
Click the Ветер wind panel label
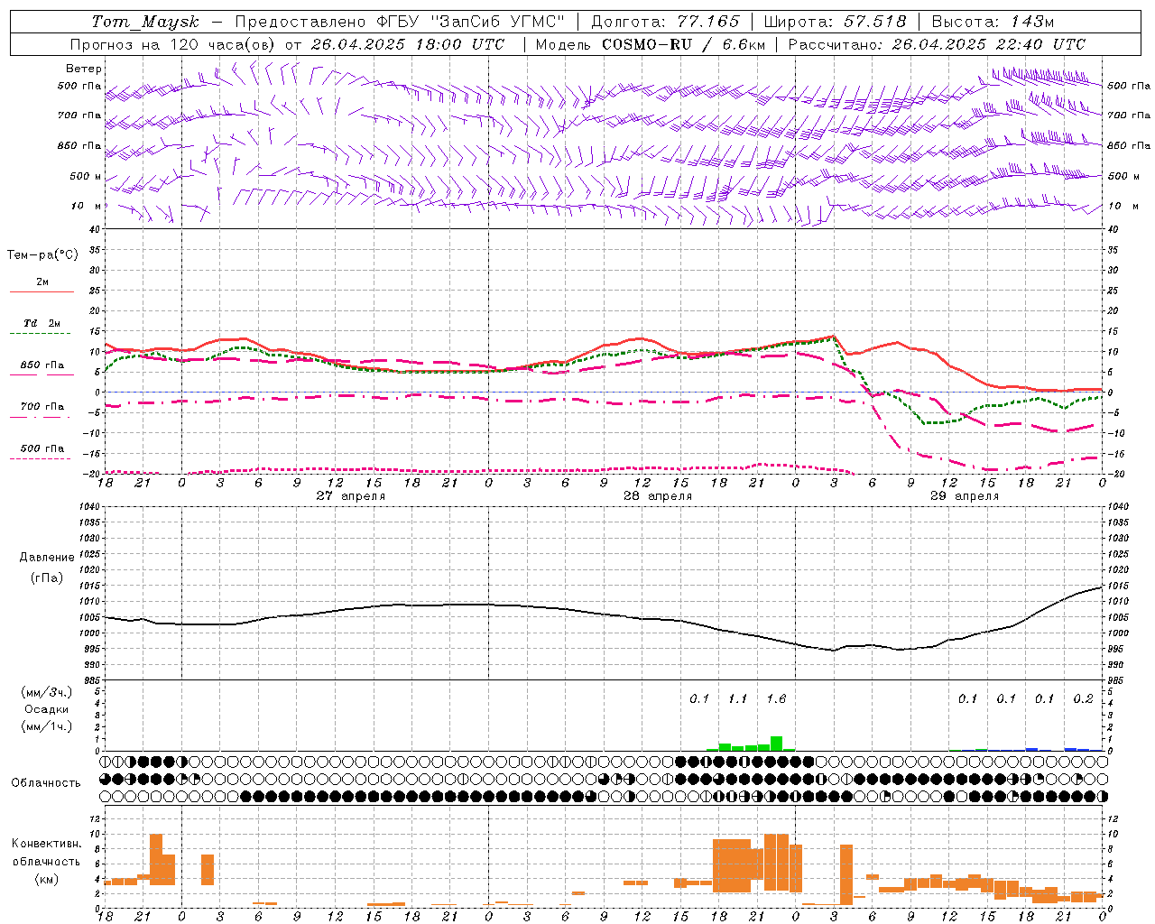(x=84, y=69)
